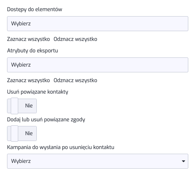
Task: Click Zaznacz wszystko under Atrybuty do eksportu
Action: (x=28, y=80)
